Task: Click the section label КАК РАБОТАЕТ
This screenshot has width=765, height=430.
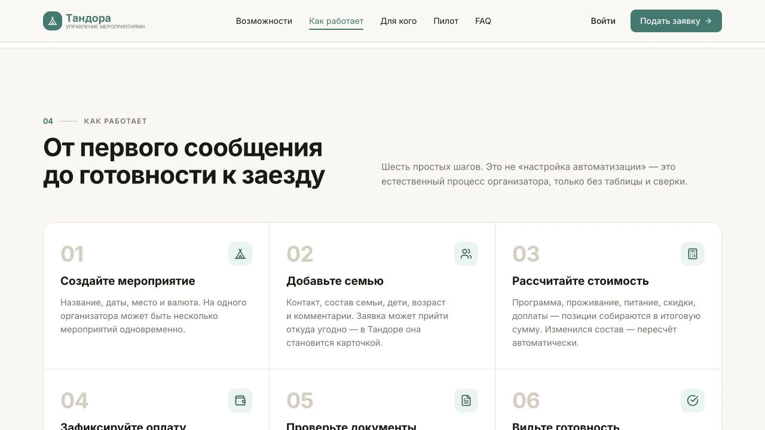Action: tap(115, 121)
